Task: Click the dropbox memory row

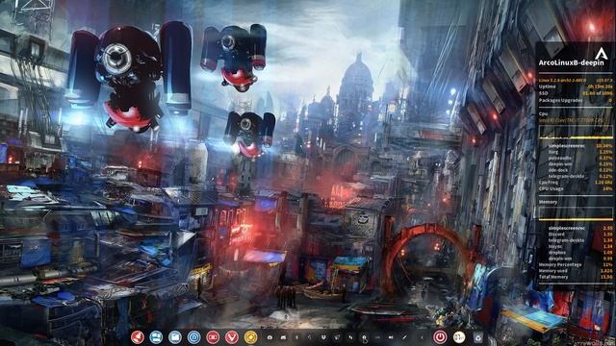Action: (579, 253)
